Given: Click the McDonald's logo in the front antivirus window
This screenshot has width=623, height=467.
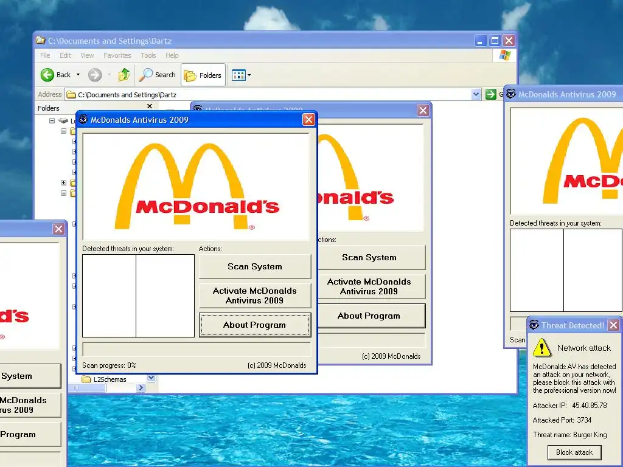Looking at the screenshot, I should pyautogui.click(x=197, y=186).
